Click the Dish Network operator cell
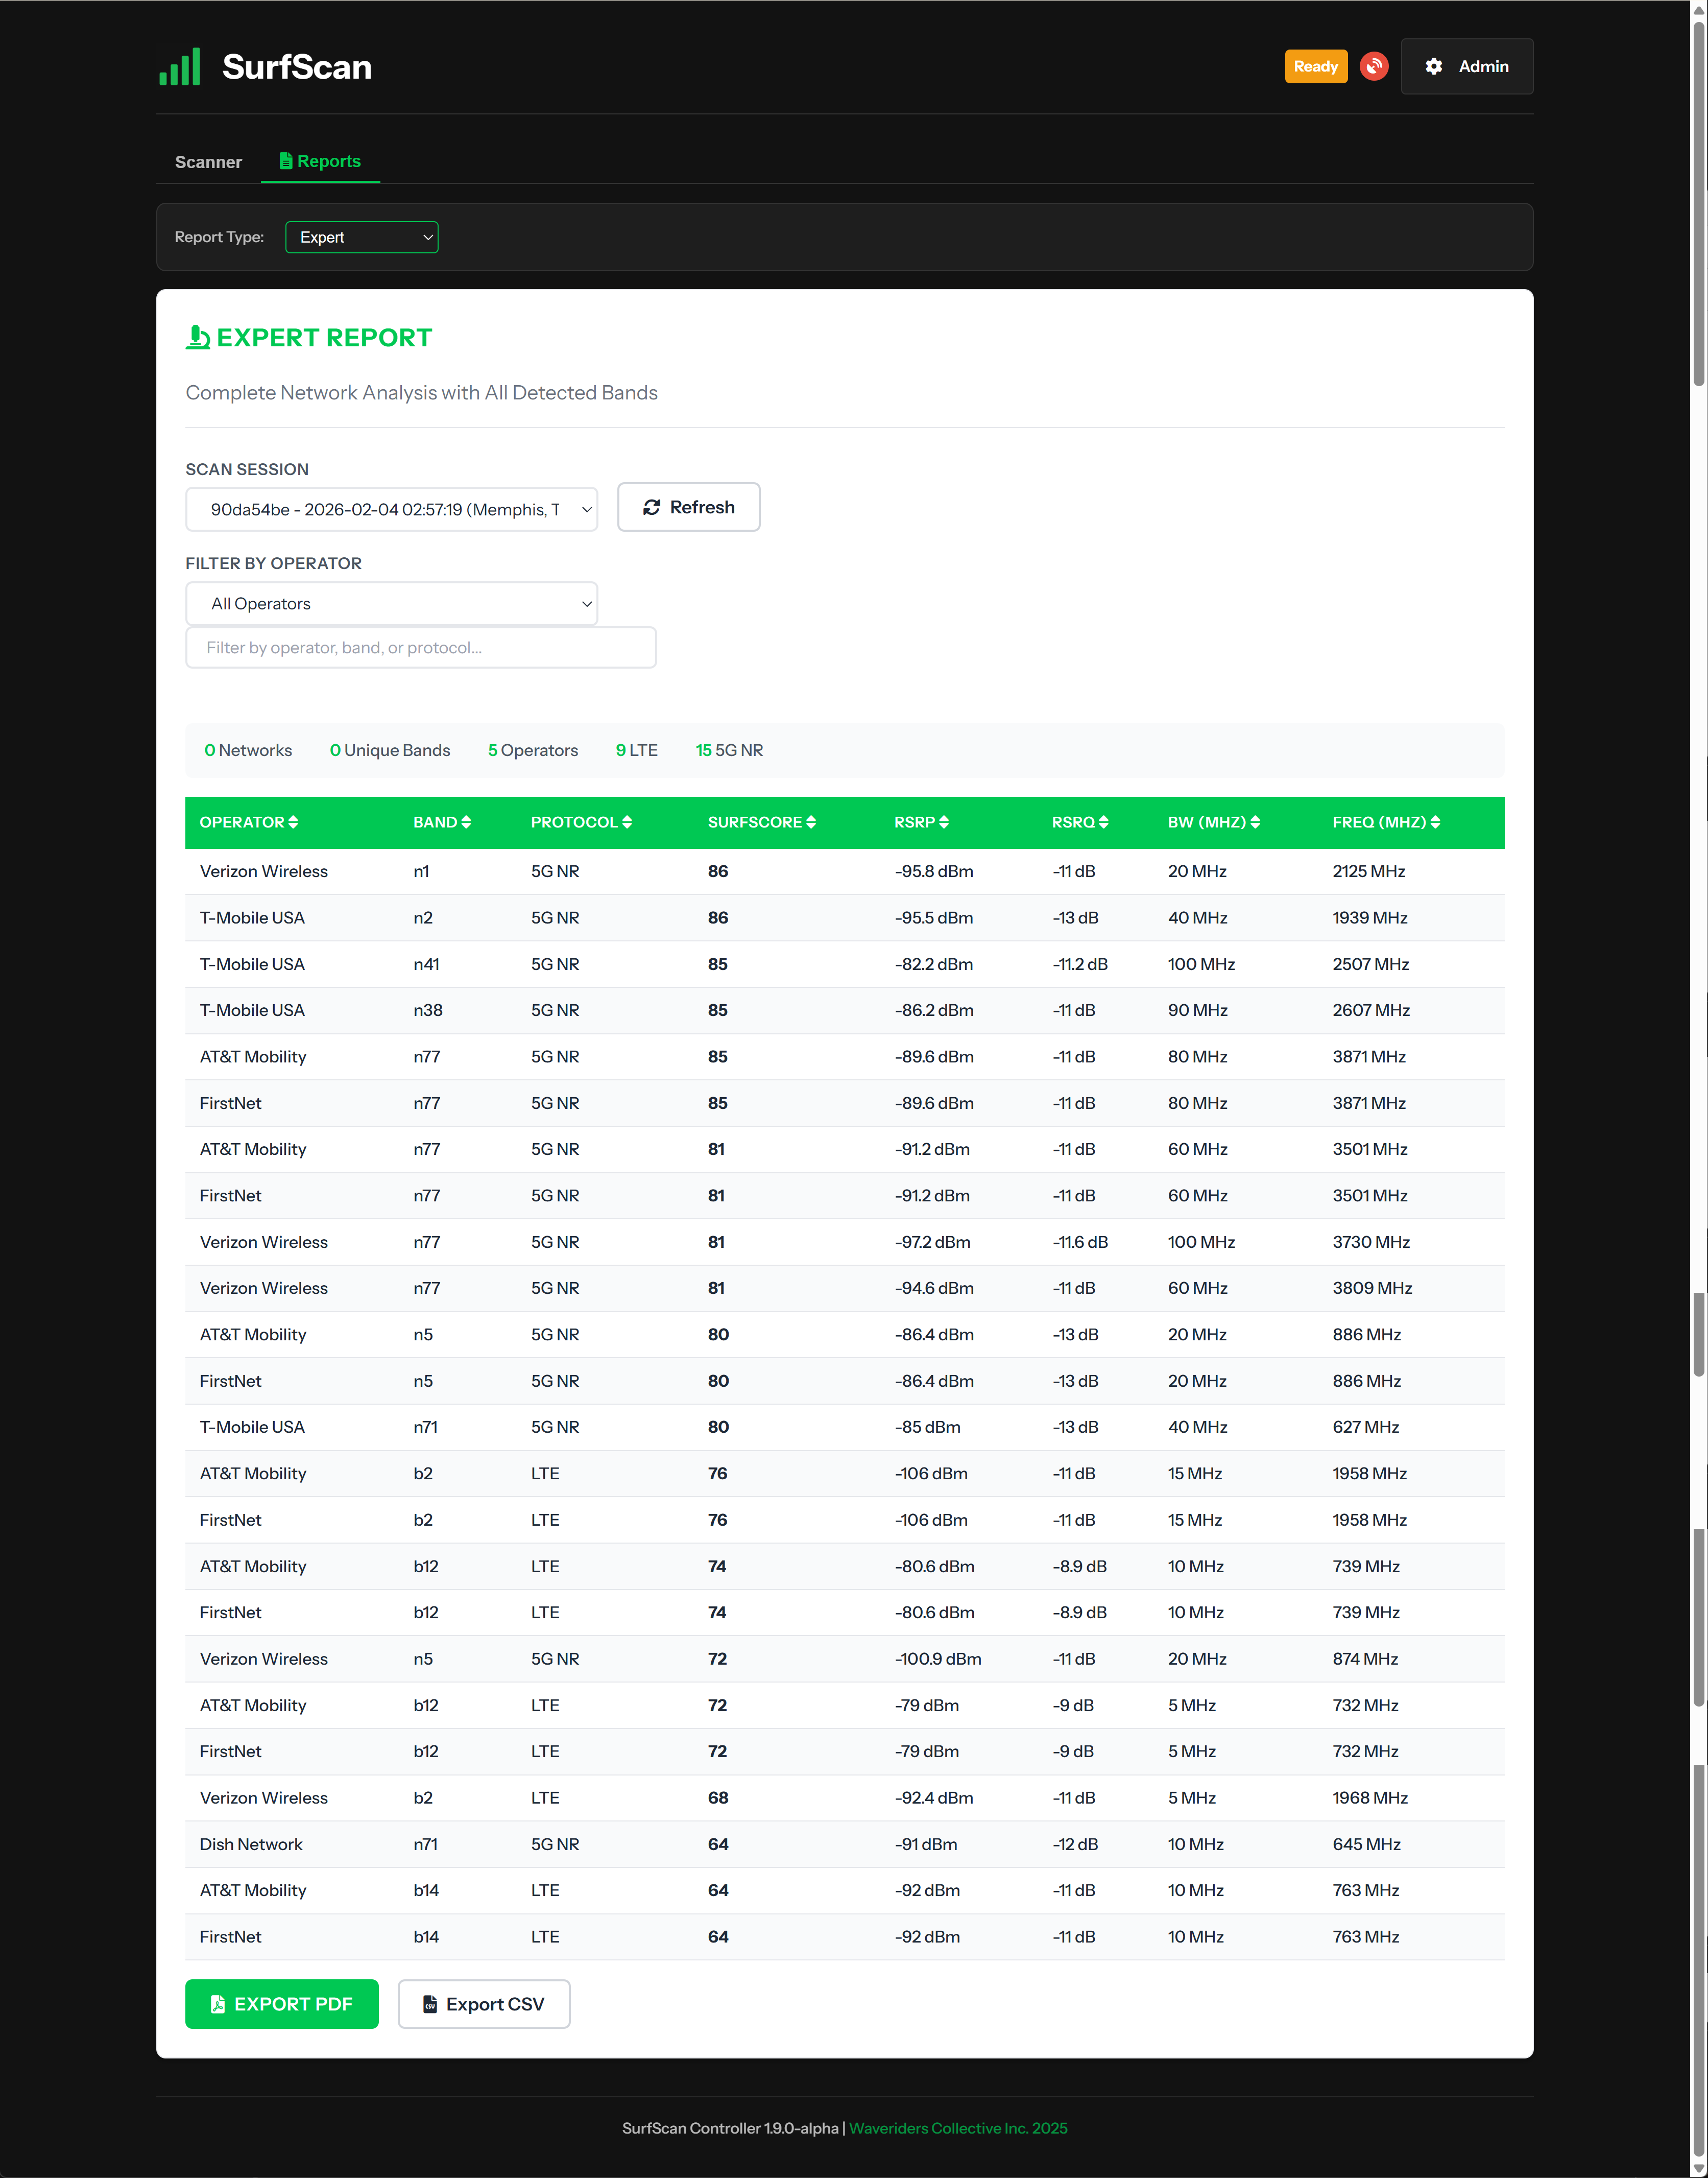This screenshot has width=1708, height=2178. [x=251, y=1844]
